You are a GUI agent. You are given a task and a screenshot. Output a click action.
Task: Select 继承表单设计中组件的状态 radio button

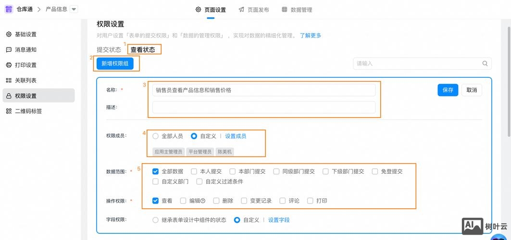coord(155,220)
